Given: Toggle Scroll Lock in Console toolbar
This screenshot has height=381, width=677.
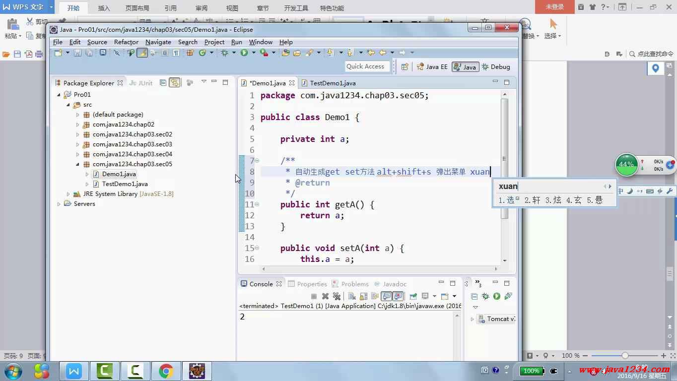Looking at the screenshot, I should tap(363, 296).
